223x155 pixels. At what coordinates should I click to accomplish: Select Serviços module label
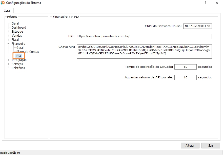coord(17,64)
